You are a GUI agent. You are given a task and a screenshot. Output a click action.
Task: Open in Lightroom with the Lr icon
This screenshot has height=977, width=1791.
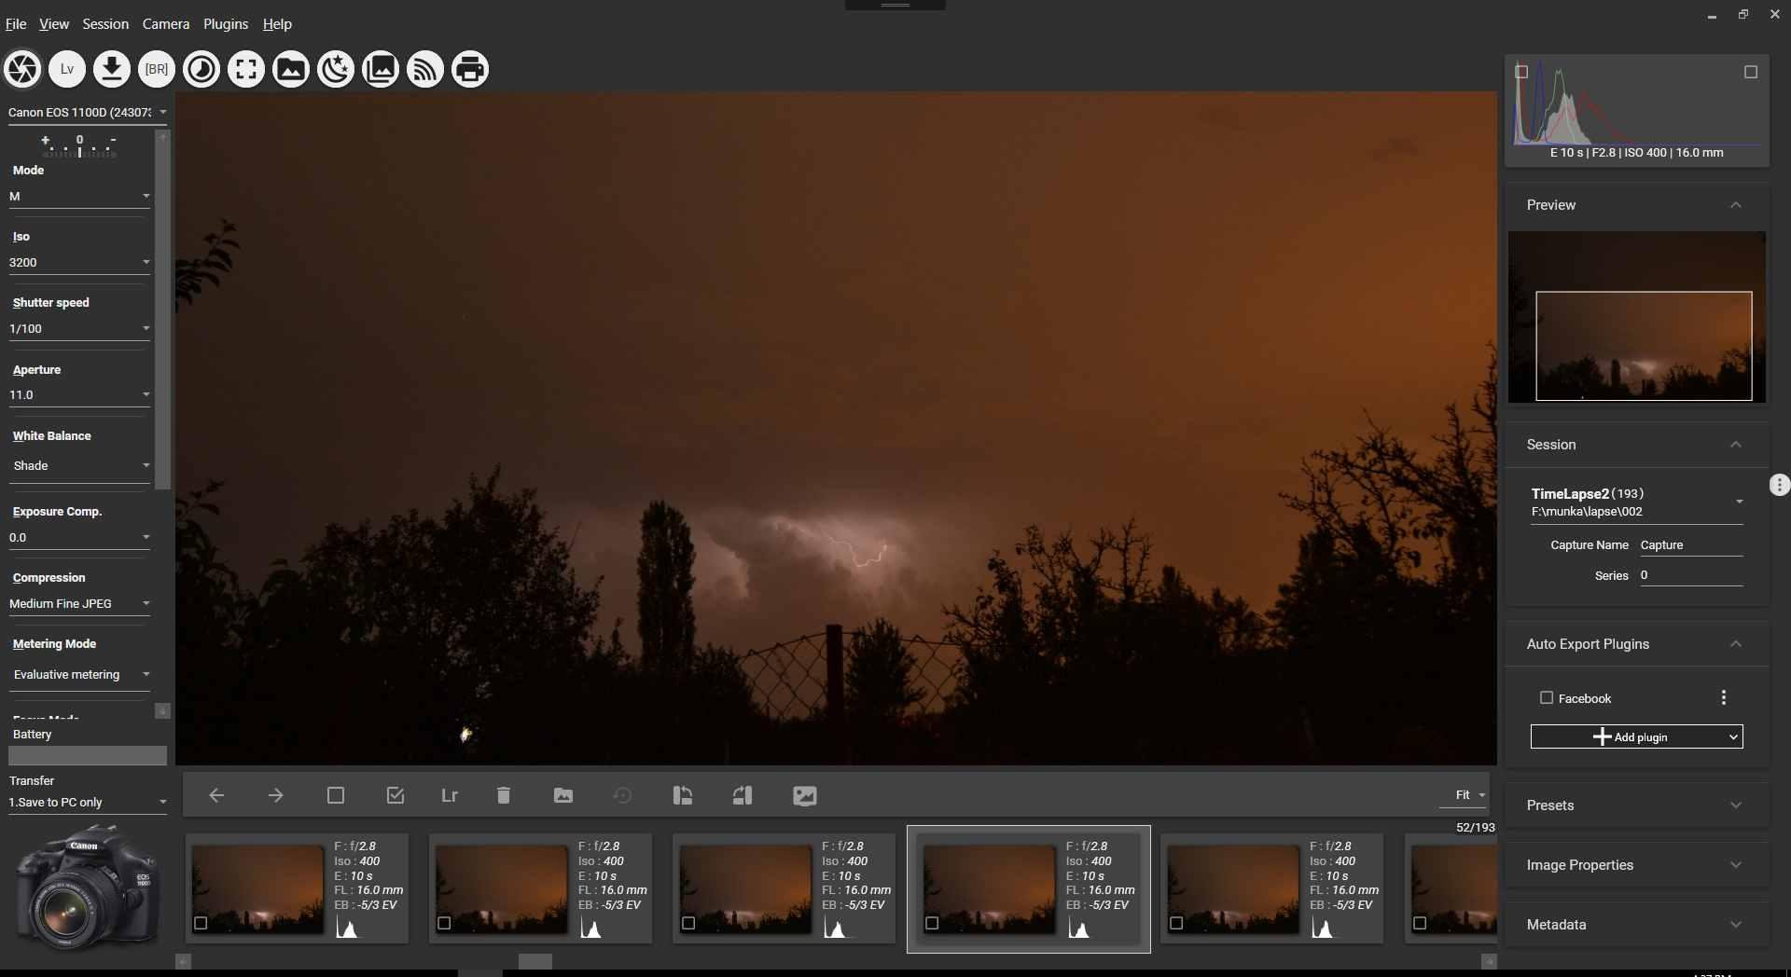click(x=450, y=795)
